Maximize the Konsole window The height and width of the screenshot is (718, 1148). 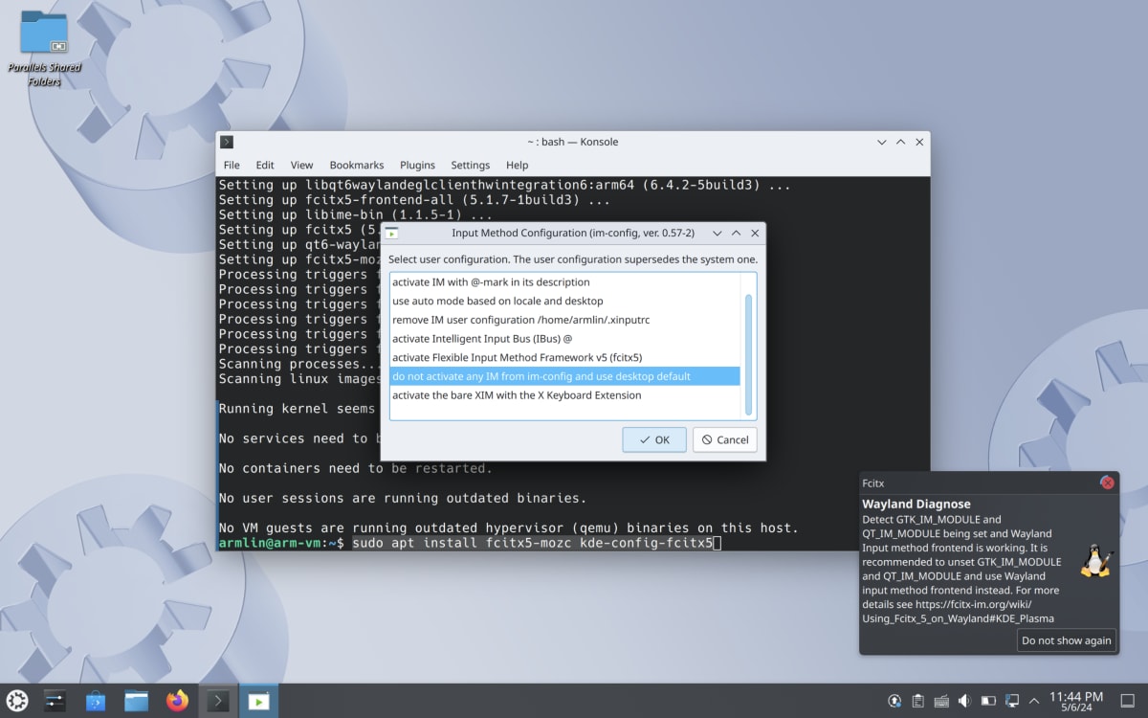click(x=900, y=142)
